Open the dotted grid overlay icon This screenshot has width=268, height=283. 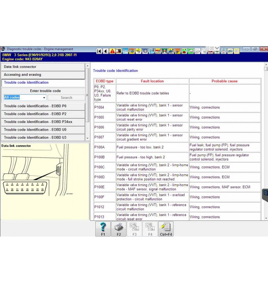[x=208, y=48]
